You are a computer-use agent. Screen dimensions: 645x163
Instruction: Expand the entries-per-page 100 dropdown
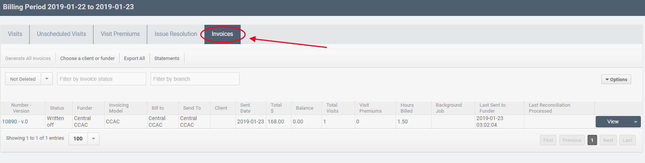click(93, 139)
